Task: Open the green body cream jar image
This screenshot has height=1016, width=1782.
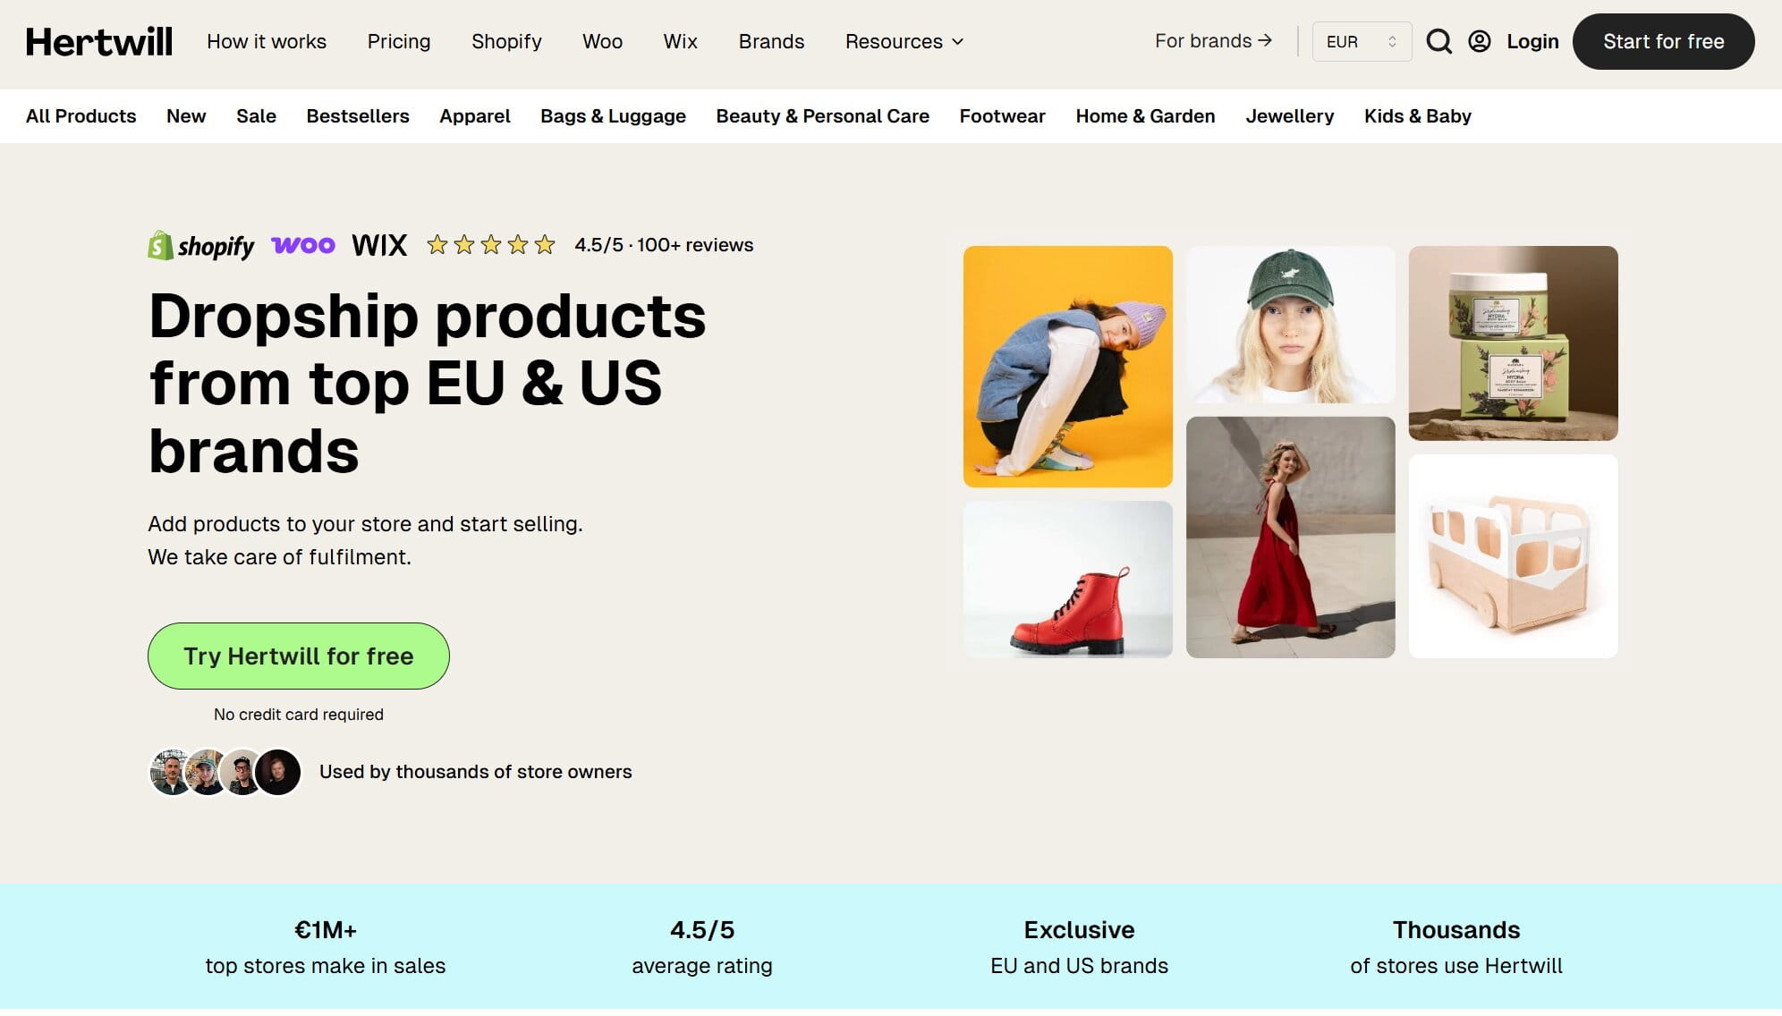Action: tap(1514, 343)
